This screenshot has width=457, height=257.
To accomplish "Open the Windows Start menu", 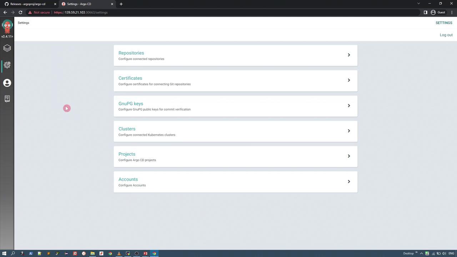I will point(4,253).
